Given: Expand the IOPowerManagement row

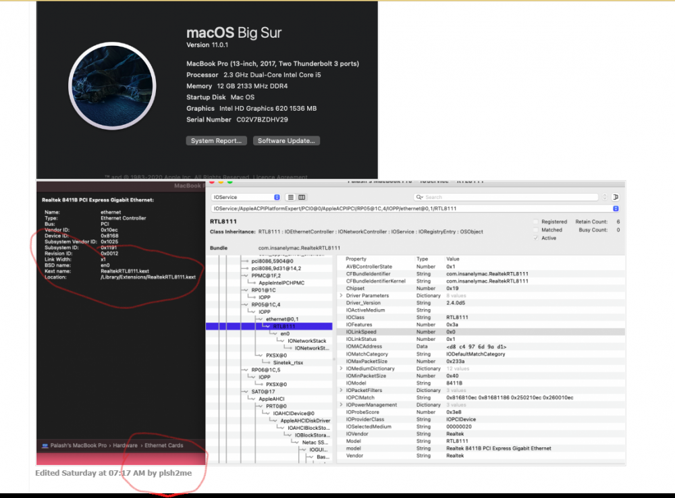Looking at the screenshot, I should 342,405.
